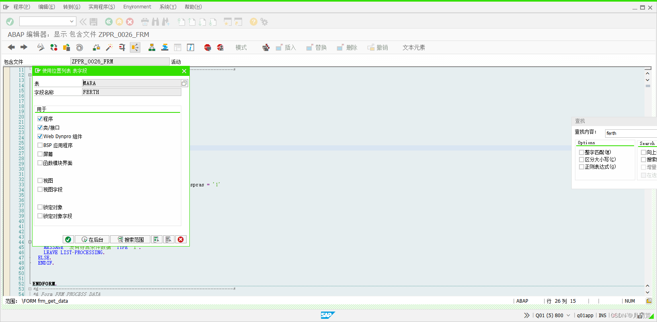This screenshot has width=657, height=322.
Task: Click the Display/Change glasses-and-pencil icon
Action: tap(41, 47)
